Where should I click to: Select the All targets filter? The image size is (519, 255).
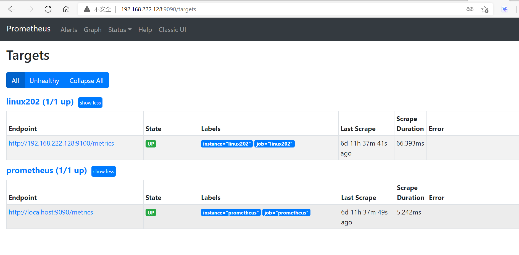coord(15,80)
